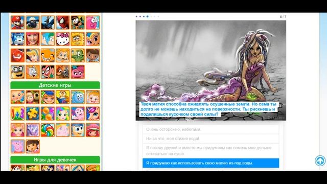Click the mermaid quiz illustration
327x184 pixels.
click(x=211, y=71)
